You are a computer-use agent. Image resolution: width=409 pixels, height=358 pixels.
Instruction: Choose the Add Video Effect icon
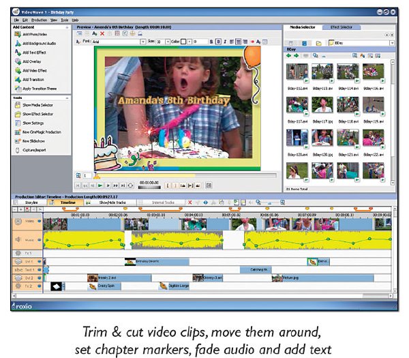(18, 70)
